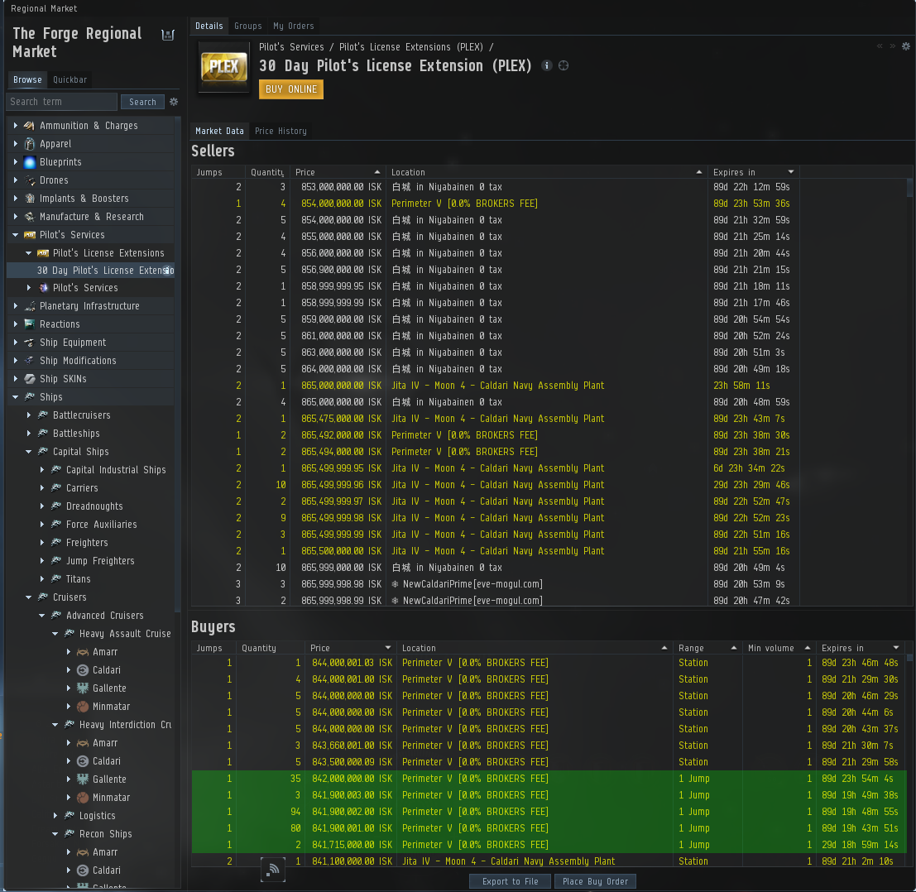Go forward with the right double-arrow

point(892,46)
